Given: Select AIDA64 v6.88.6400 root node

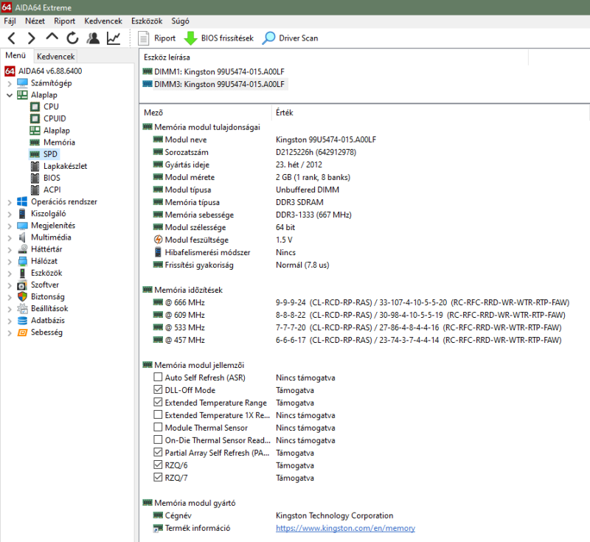Looking at the screenshot, I should pos(50,71).
